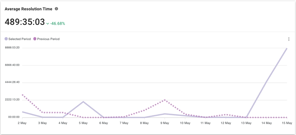Click the info icon beside Average Resolution Time
Viewport: 296px width, 135px height.
coord(56,9)
